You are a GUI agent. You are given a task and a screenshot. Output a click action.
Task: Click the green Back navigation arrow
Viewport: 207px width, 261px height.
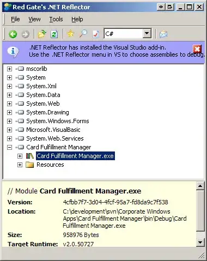[13, 34]
